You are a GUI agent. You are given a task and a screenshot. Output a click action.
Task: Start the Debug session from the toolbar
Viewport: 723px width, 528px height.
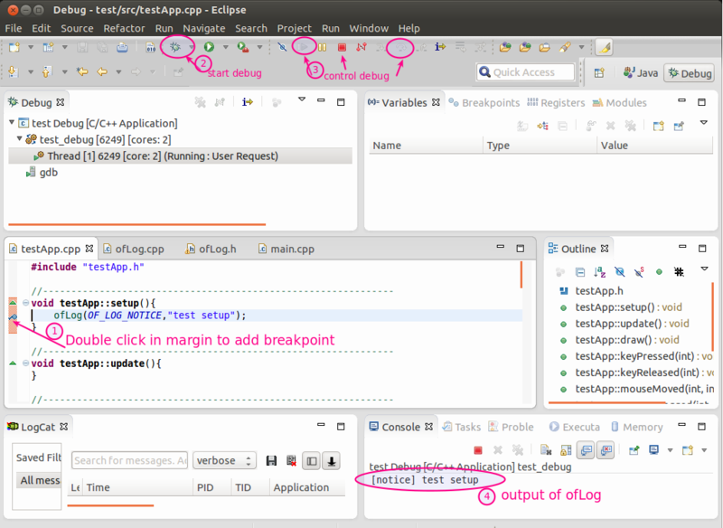[176, 47]
